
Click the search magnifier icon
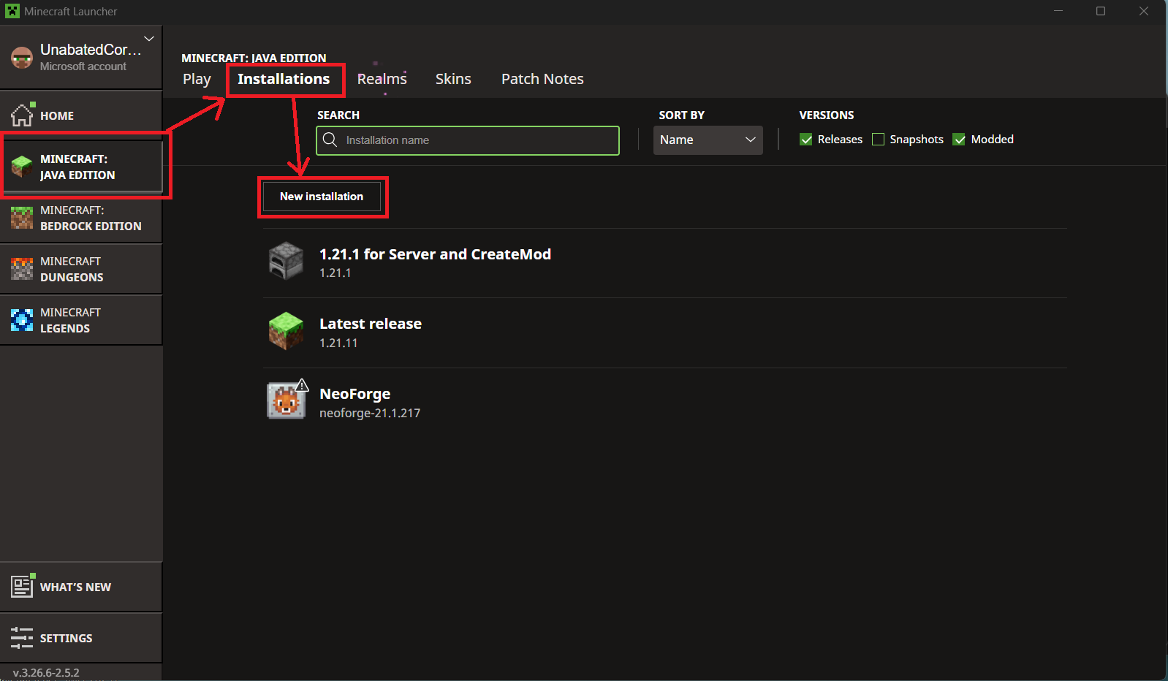(x=330, y=140)
